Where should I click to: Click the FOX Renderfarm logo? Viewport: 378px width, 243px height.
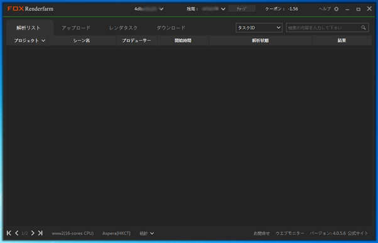click(30, 9)
